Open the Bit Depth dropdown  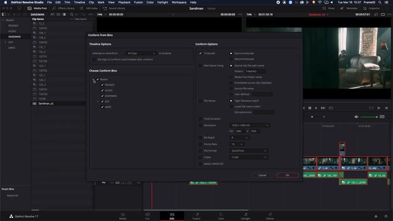point(239,138)
